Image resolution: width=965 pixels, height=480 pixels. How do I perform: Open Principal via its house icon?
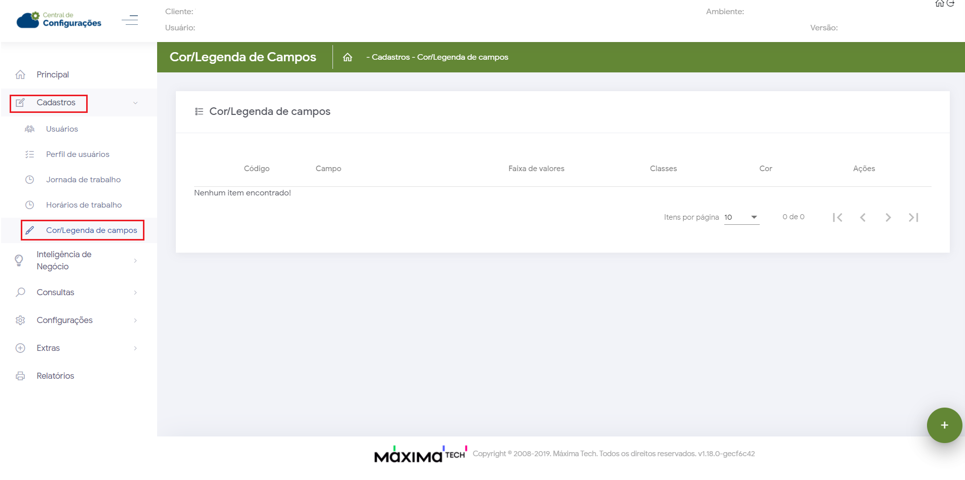[x=20, y=75]
